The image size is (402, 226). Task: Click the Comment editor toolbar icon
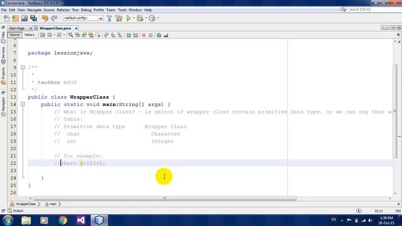coord(159,35)
